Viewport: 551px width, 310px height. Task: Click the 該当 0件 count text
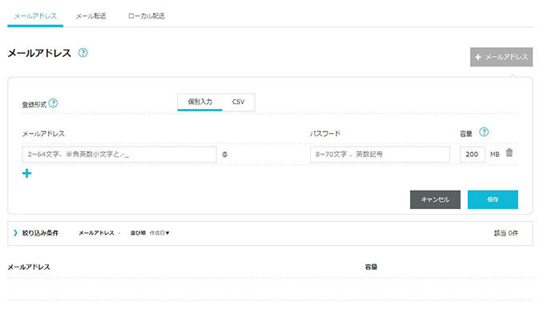pos(506,233)
